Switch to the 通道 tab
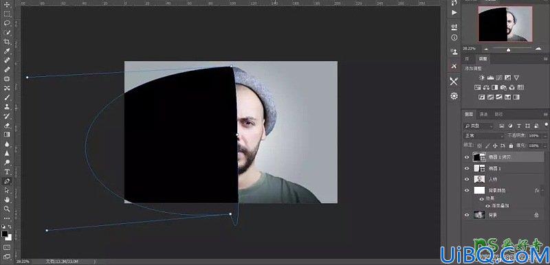 (484, 114)
